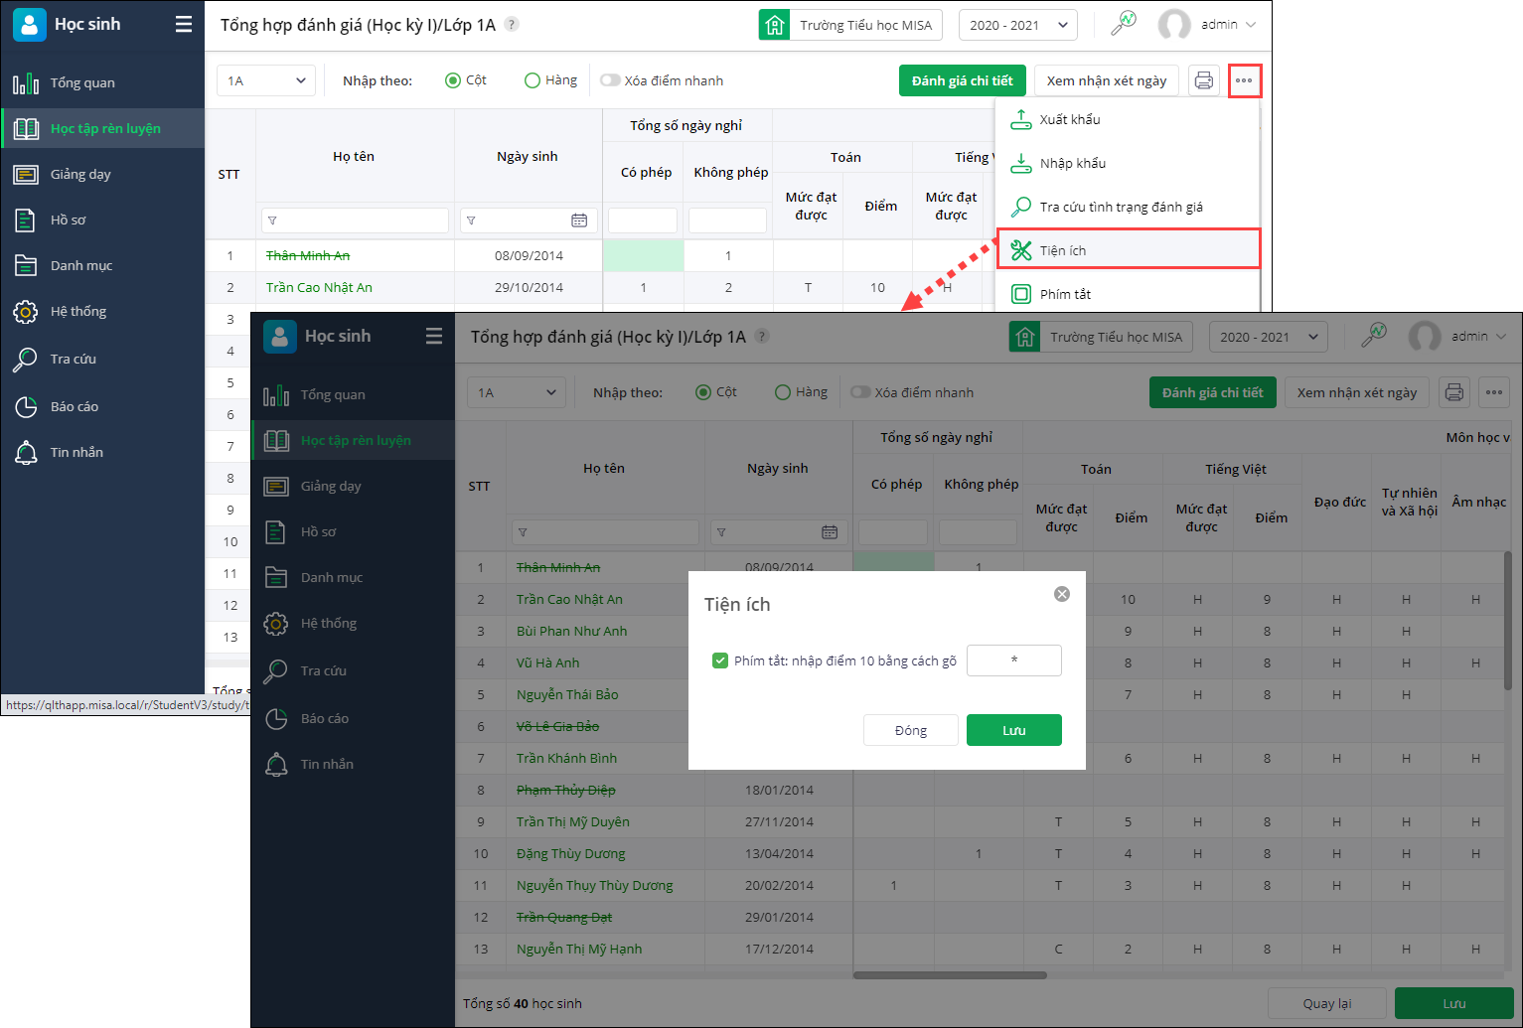The height and width of the screenshot is (1028, 1523).
Task: Click Không phép filter box in background window
Action: tap(728, 220)
